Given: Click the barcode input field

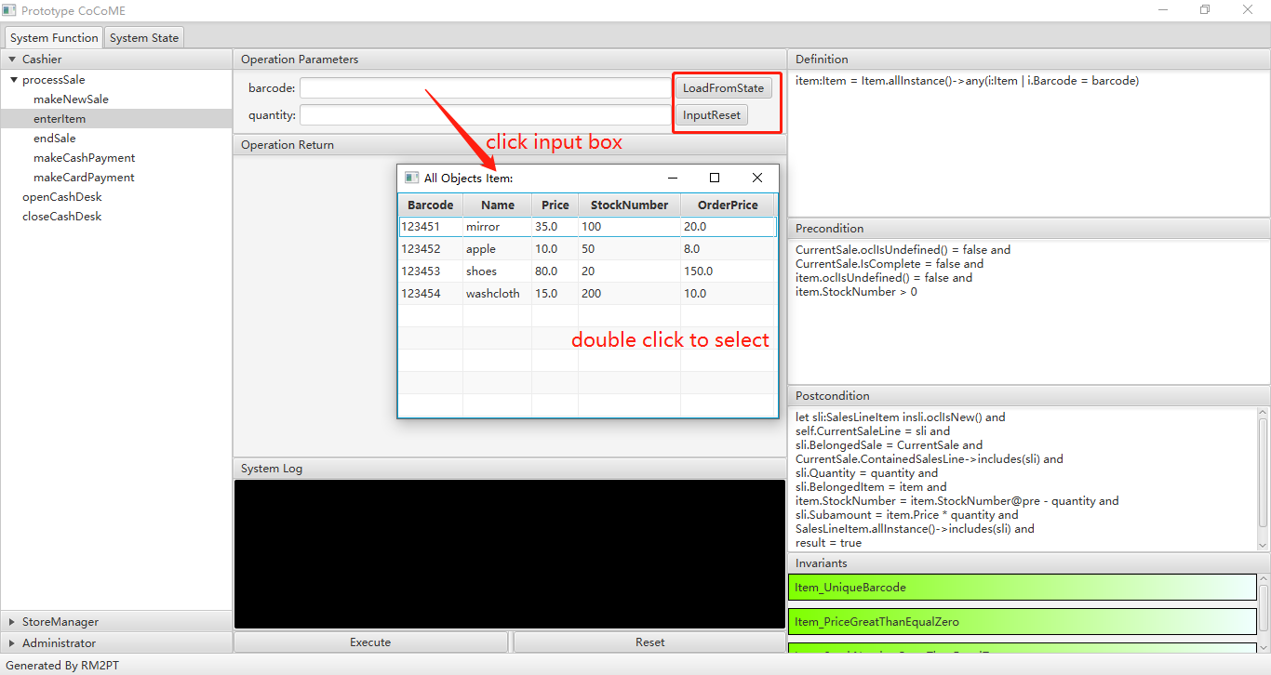Looking at the screenshot, I should [484, 88].
